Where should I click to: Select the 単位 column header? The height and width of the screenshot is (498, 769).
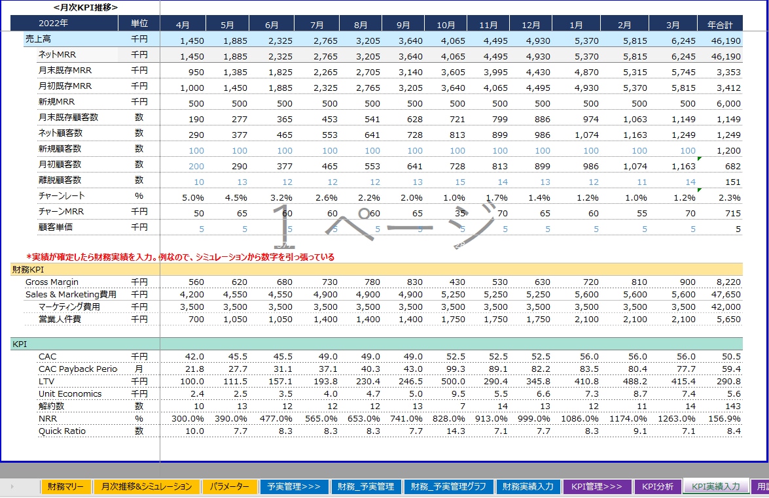pos(139,23)
